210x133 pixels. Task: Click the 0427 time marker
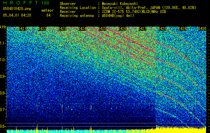pyautogui.click(x=142, y=29)
